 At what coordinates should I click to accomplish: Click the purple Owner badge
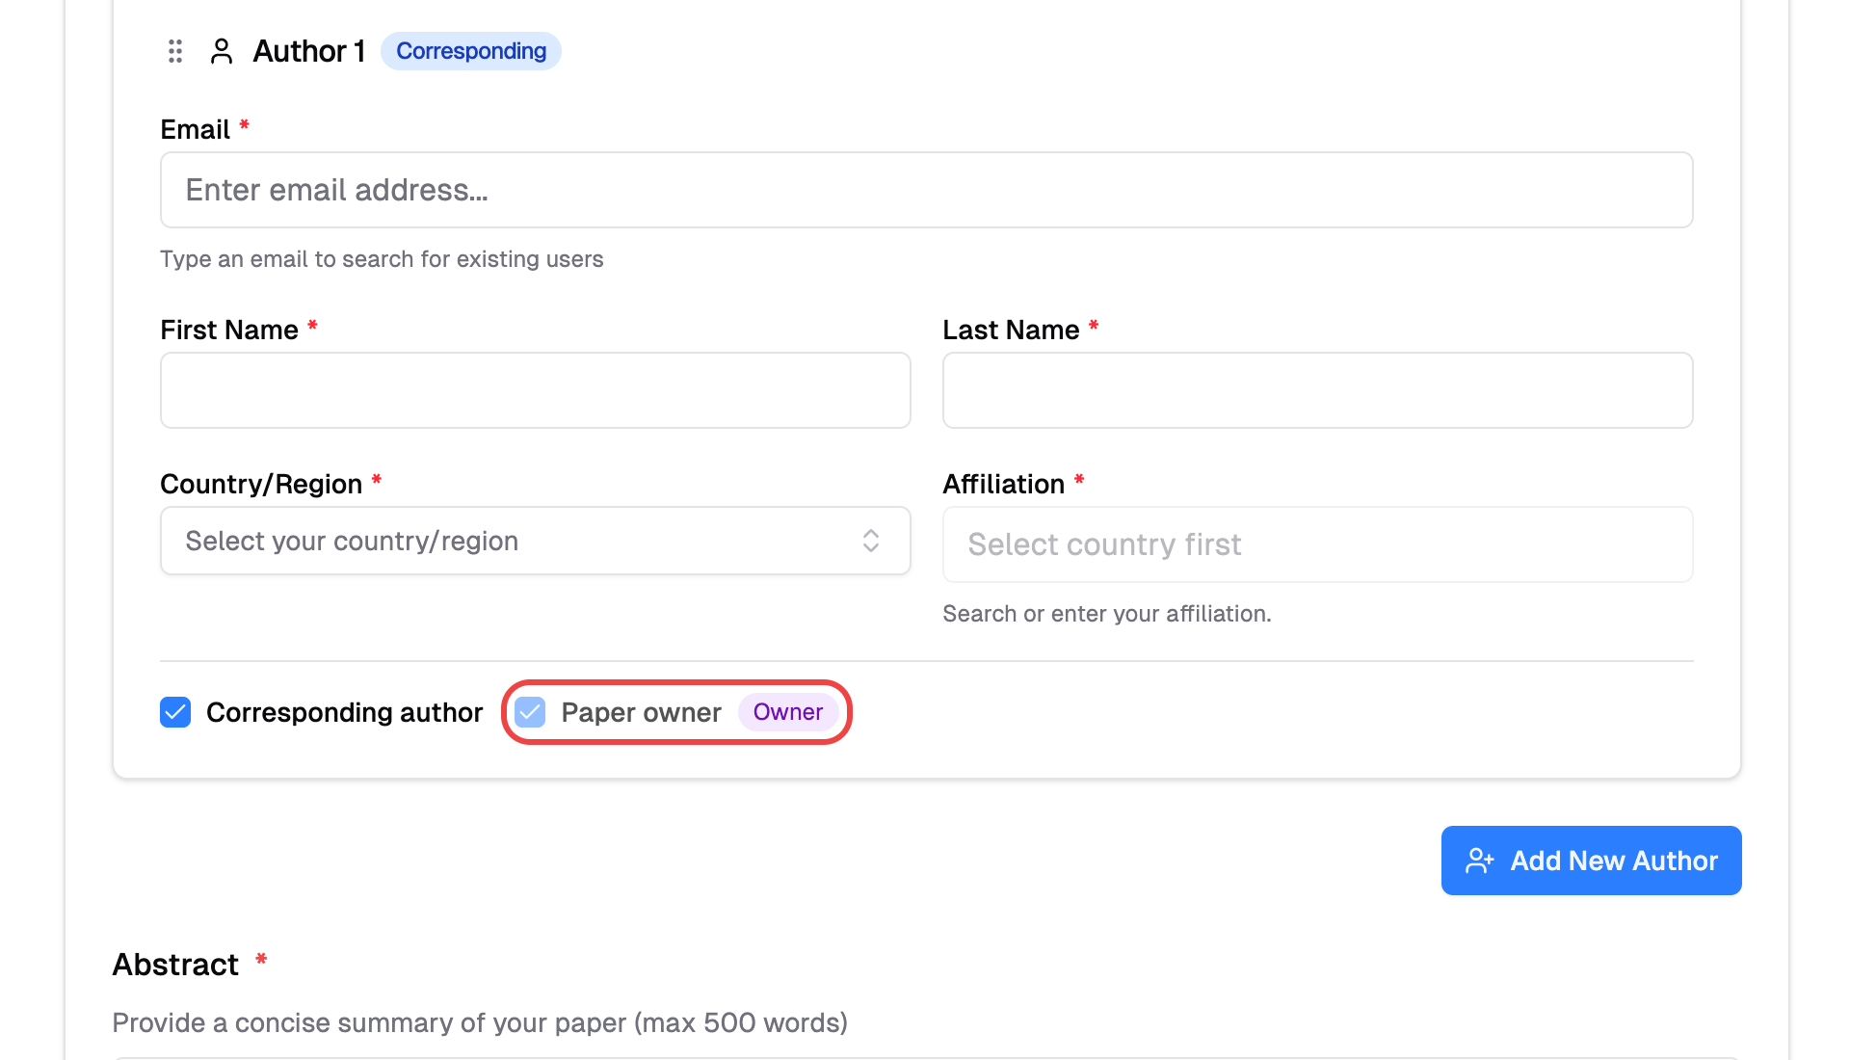click(x=787, y=712)
